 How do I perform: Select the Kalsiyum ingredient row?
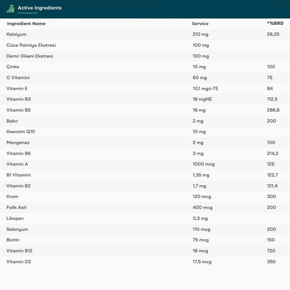click(x=145, y=34)
